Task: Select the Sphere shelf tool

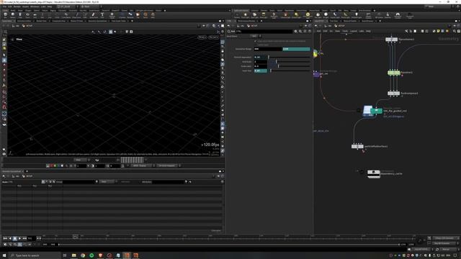Action: click(x=13, y=15)
